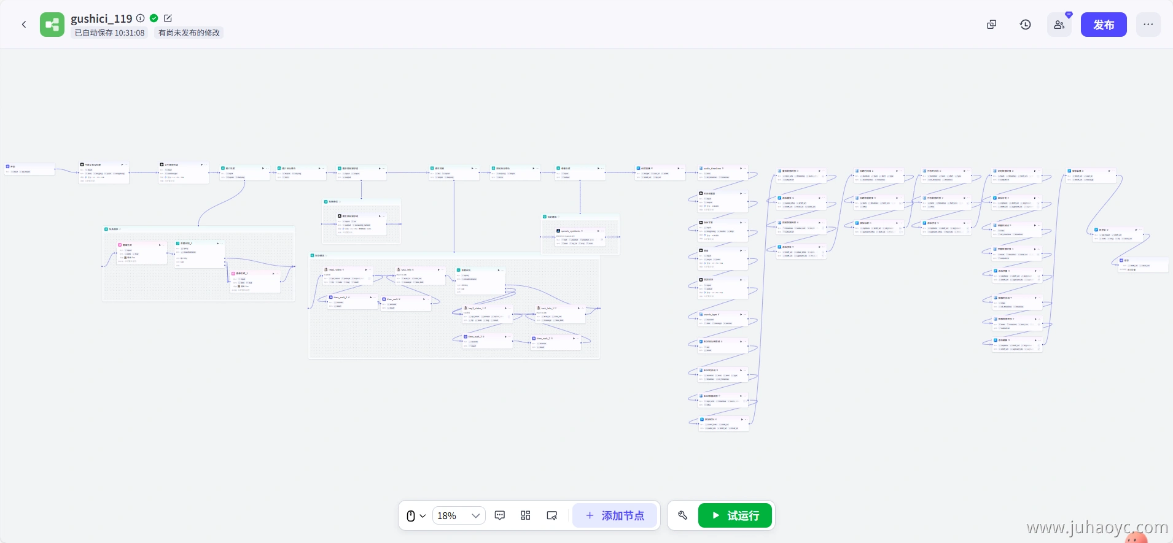This screenshot has height=543, width=1173.
Task: Open version history clock icon
Action: [x=1025, y=25]
